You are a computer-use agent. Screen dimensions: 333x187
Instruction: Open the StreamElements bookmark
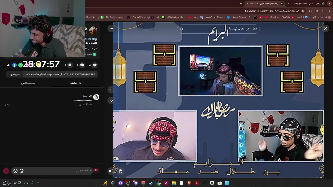pyautogui.click(x=242, y=17)
